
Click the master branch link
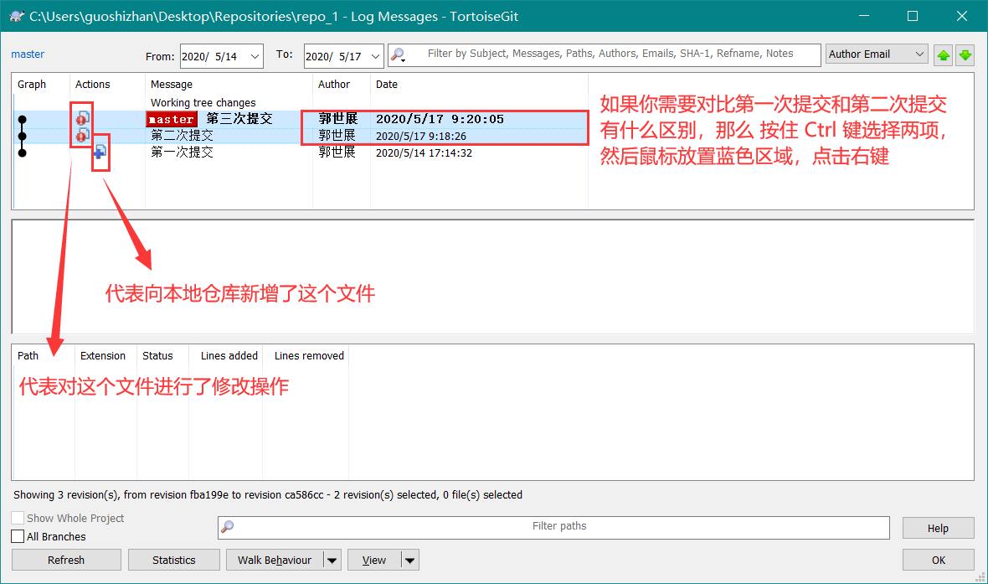point(28,54)
